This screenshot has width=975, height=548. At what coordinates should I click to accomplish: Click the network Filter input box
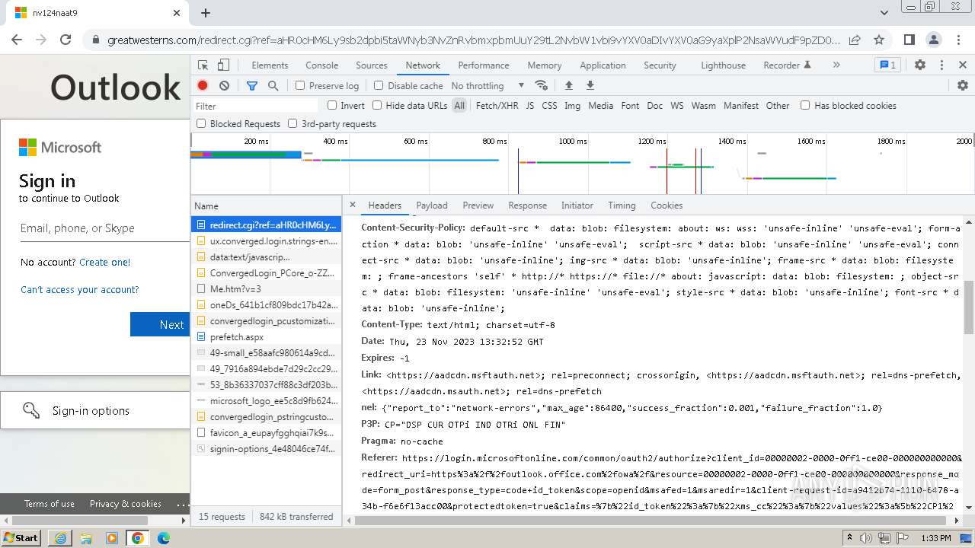(255, 106)
